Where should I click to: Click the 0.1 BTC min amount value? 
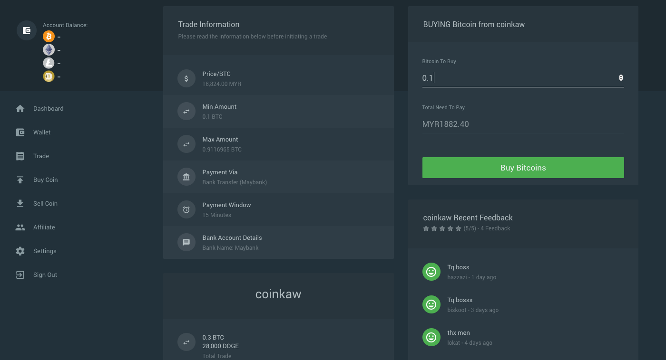pyautogui.click(x=212, y=117)
